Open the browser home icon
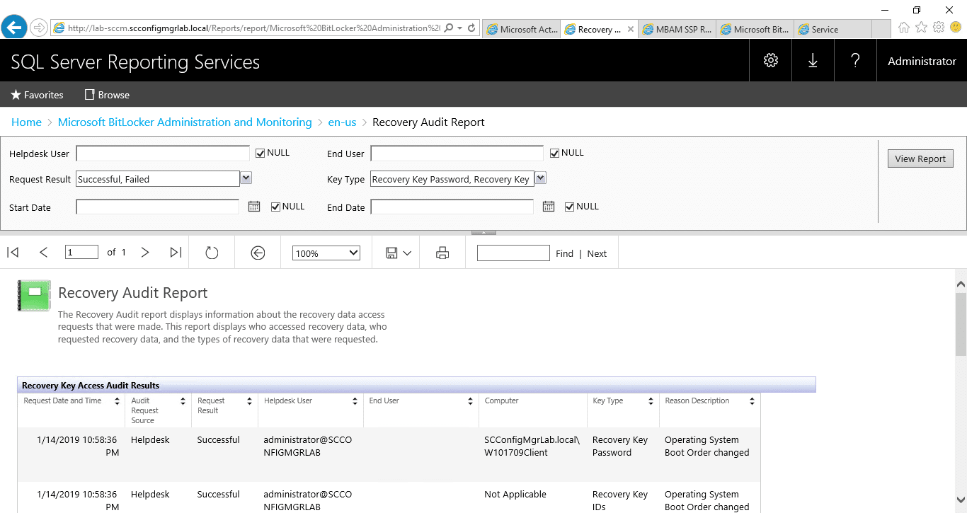Image resolution: width=967 pixels, height=513 pixels. [904, 27]
